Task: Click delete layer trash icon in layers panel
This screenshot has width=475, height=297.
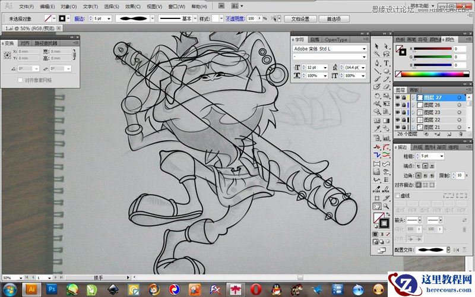Action: (x=461, y=134)
